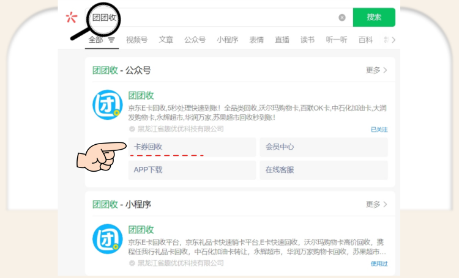Open 会员中心 from account menu

[324, 147]
